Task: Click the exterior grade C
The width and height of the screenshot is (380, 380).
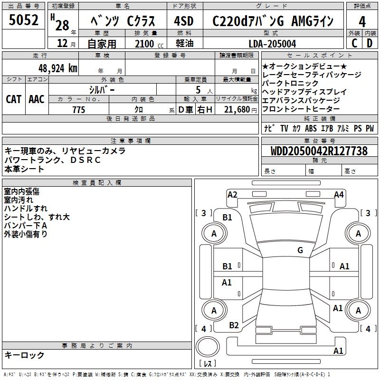Action: tap(354, 43)
